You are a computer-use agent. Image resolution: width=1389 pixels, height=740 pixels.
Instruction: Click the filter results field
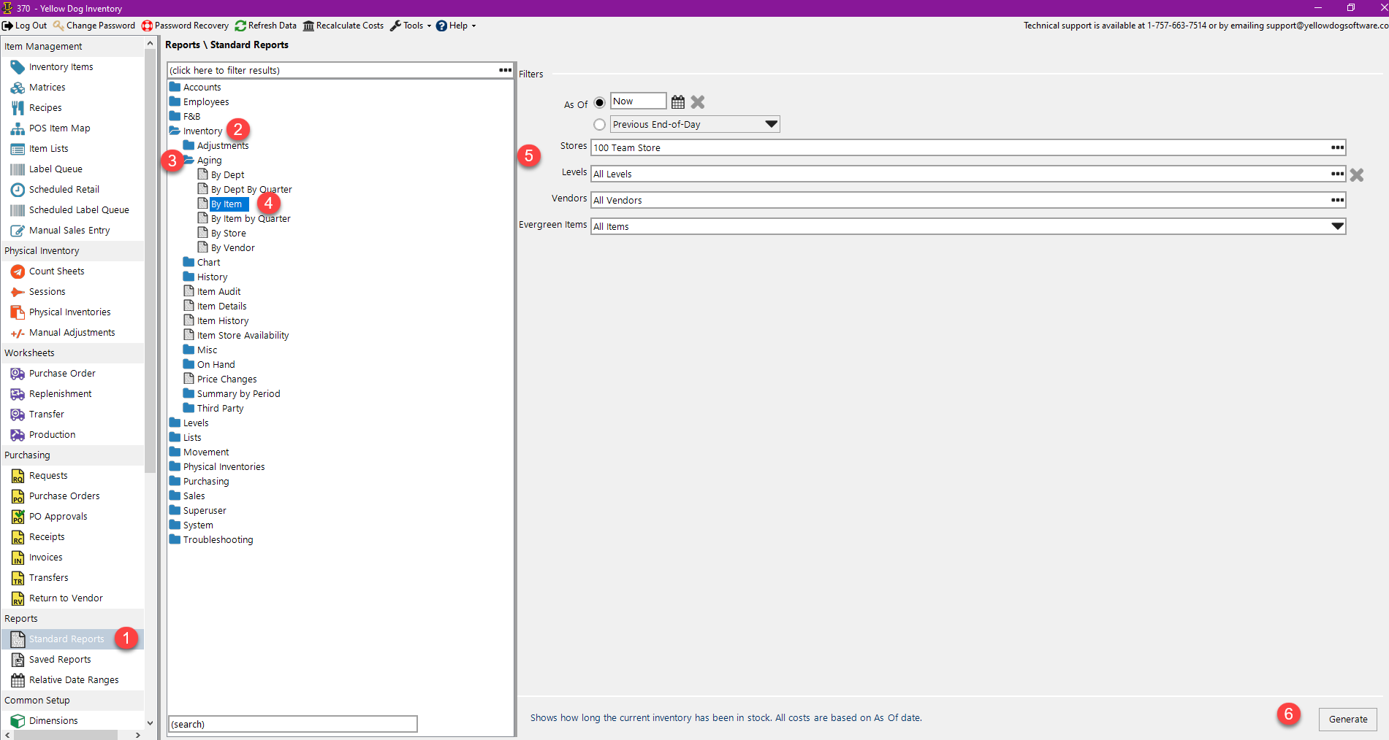pyautogui.click(x=332, y=70)
